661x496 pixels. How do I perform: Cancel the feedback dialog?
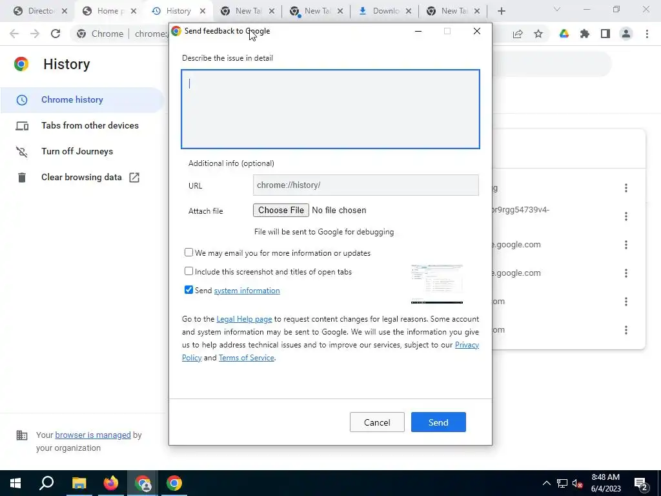point(377,422)
